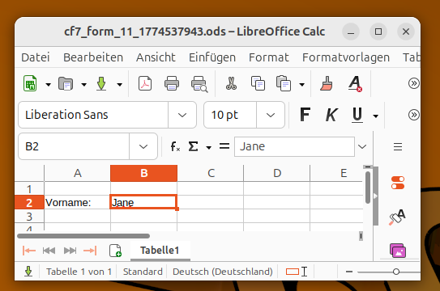Click the Name Box showing B2

[x=74, y=146]
